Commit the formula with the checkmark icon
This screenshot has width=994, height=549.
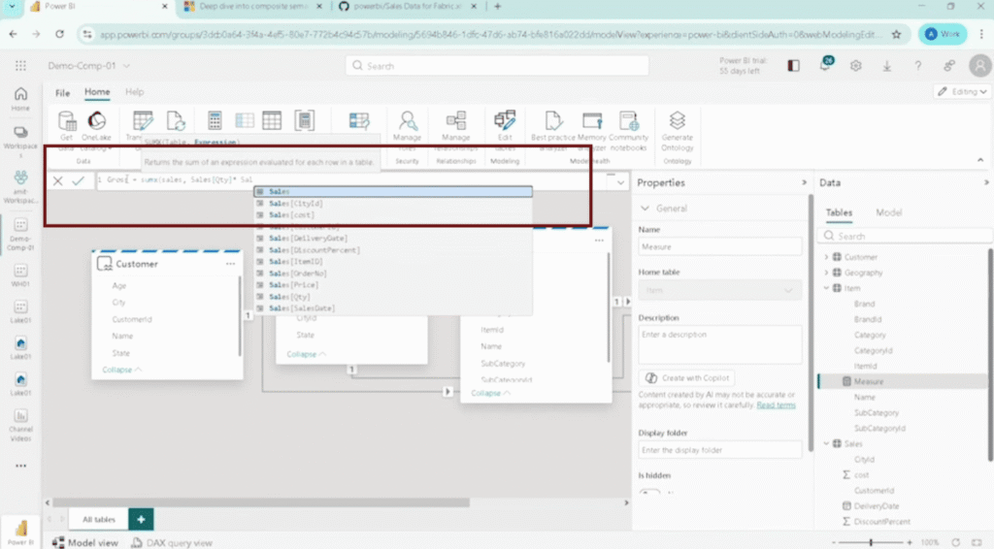(78, 181)
